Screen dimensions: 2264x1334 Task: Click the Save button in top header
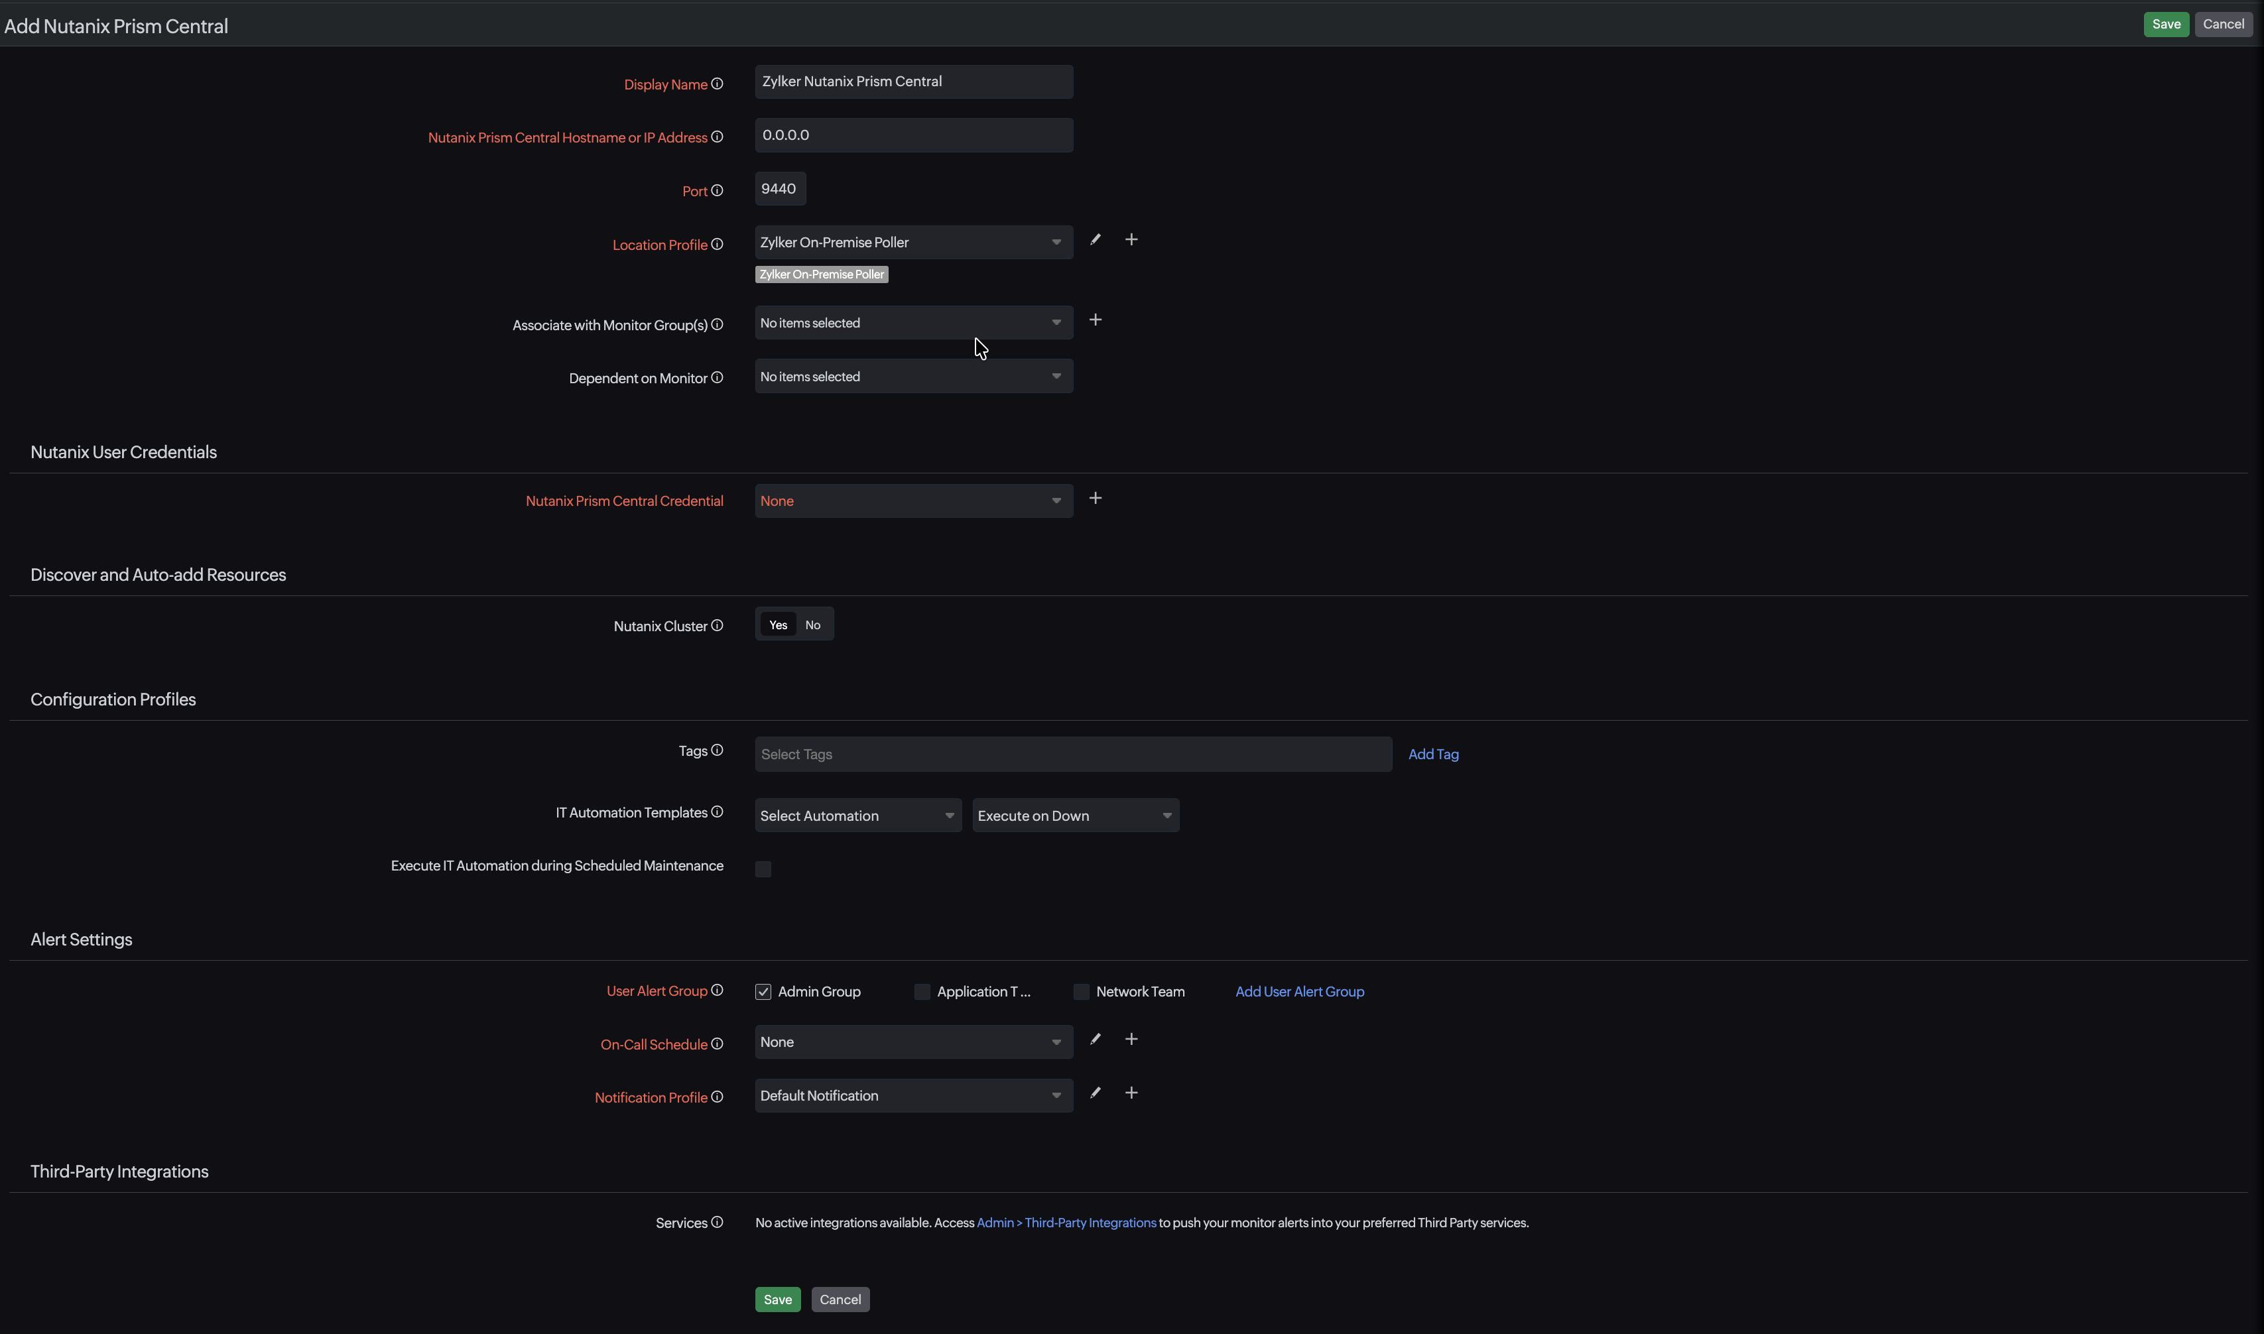point(2165,25)
